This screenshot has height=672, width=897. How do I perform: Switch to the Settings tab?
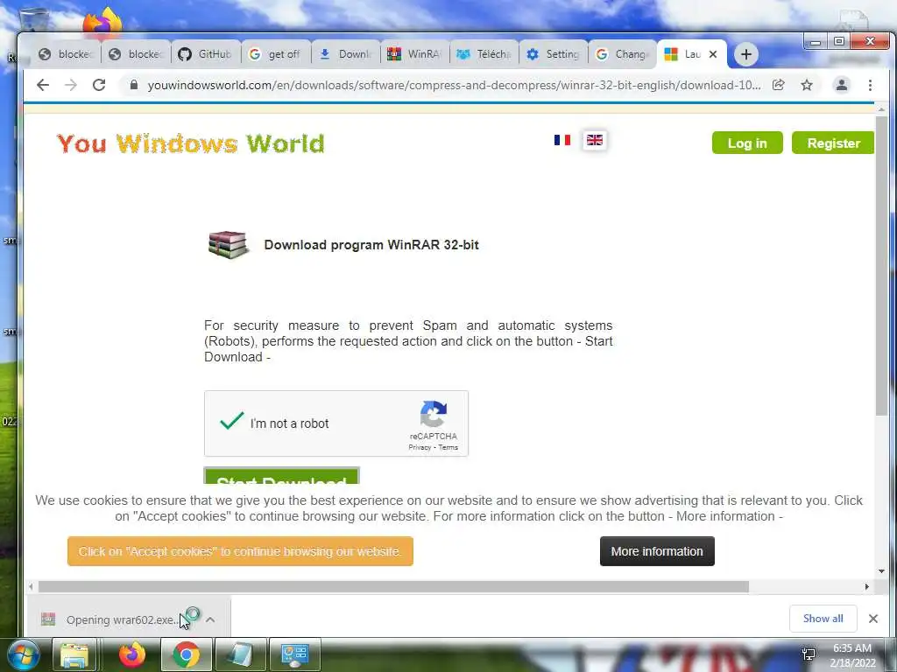point(554,54)
